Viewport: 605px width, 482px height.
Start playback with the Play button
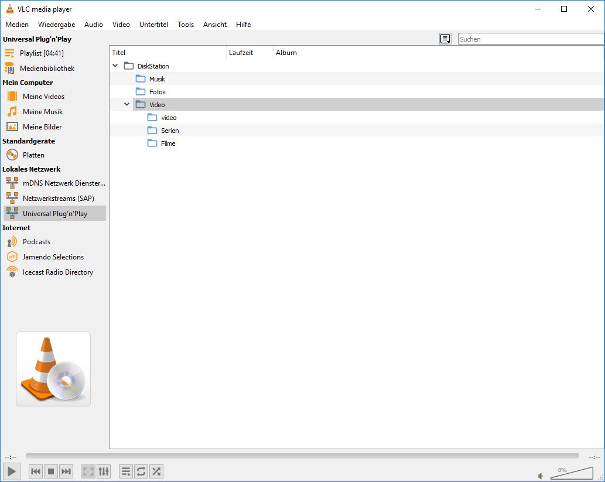click(x=11, y=471)
